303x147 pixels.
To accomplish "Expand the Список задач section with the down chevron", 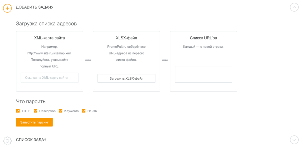I will pos(294,140).
